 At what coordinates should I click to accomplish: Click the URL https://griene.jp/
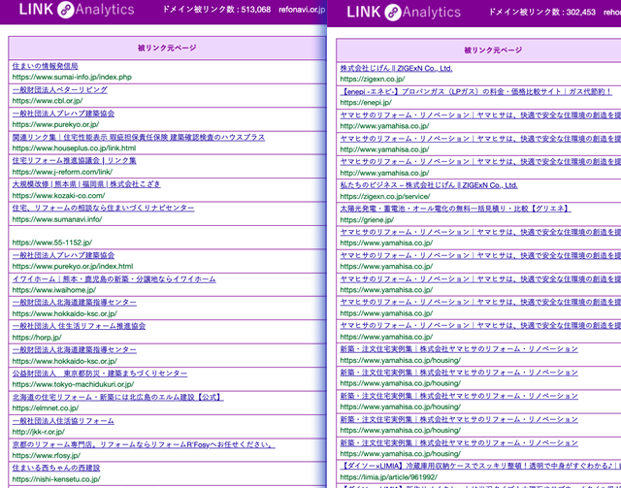(367, 219)
